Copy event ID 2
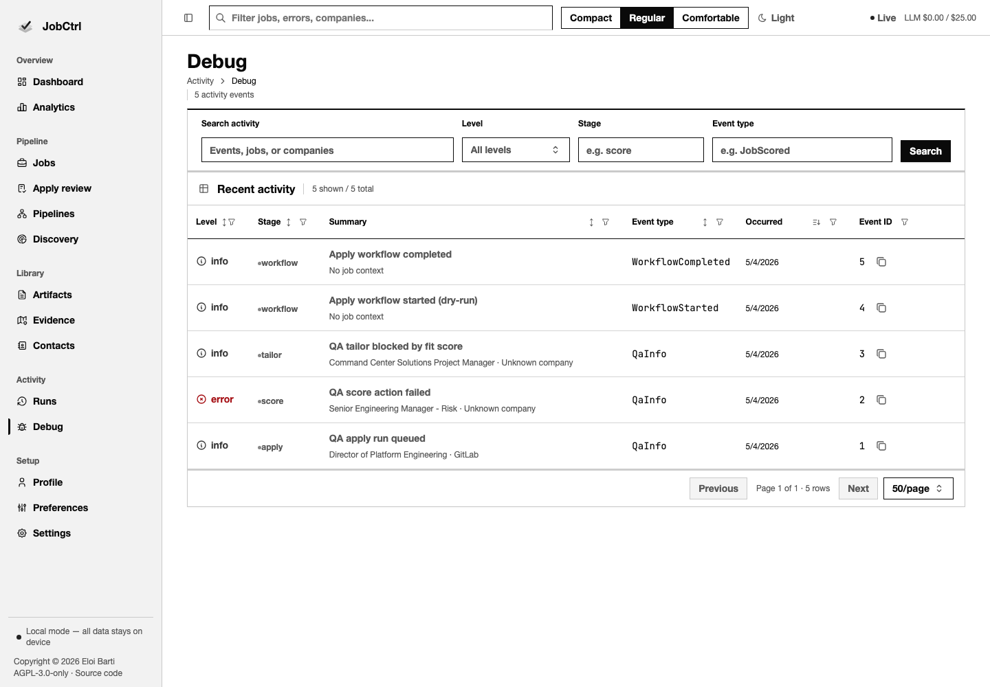990x687 pixels. pyautogui.click(x=881, y=400)
